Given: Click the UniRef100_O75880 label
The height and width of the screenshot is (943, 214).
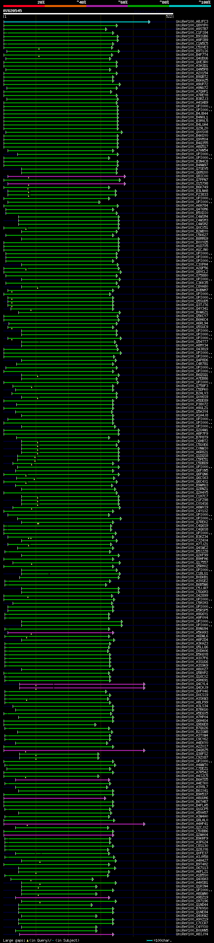Looking at the screenshot, I should click(x=192, y=275).
